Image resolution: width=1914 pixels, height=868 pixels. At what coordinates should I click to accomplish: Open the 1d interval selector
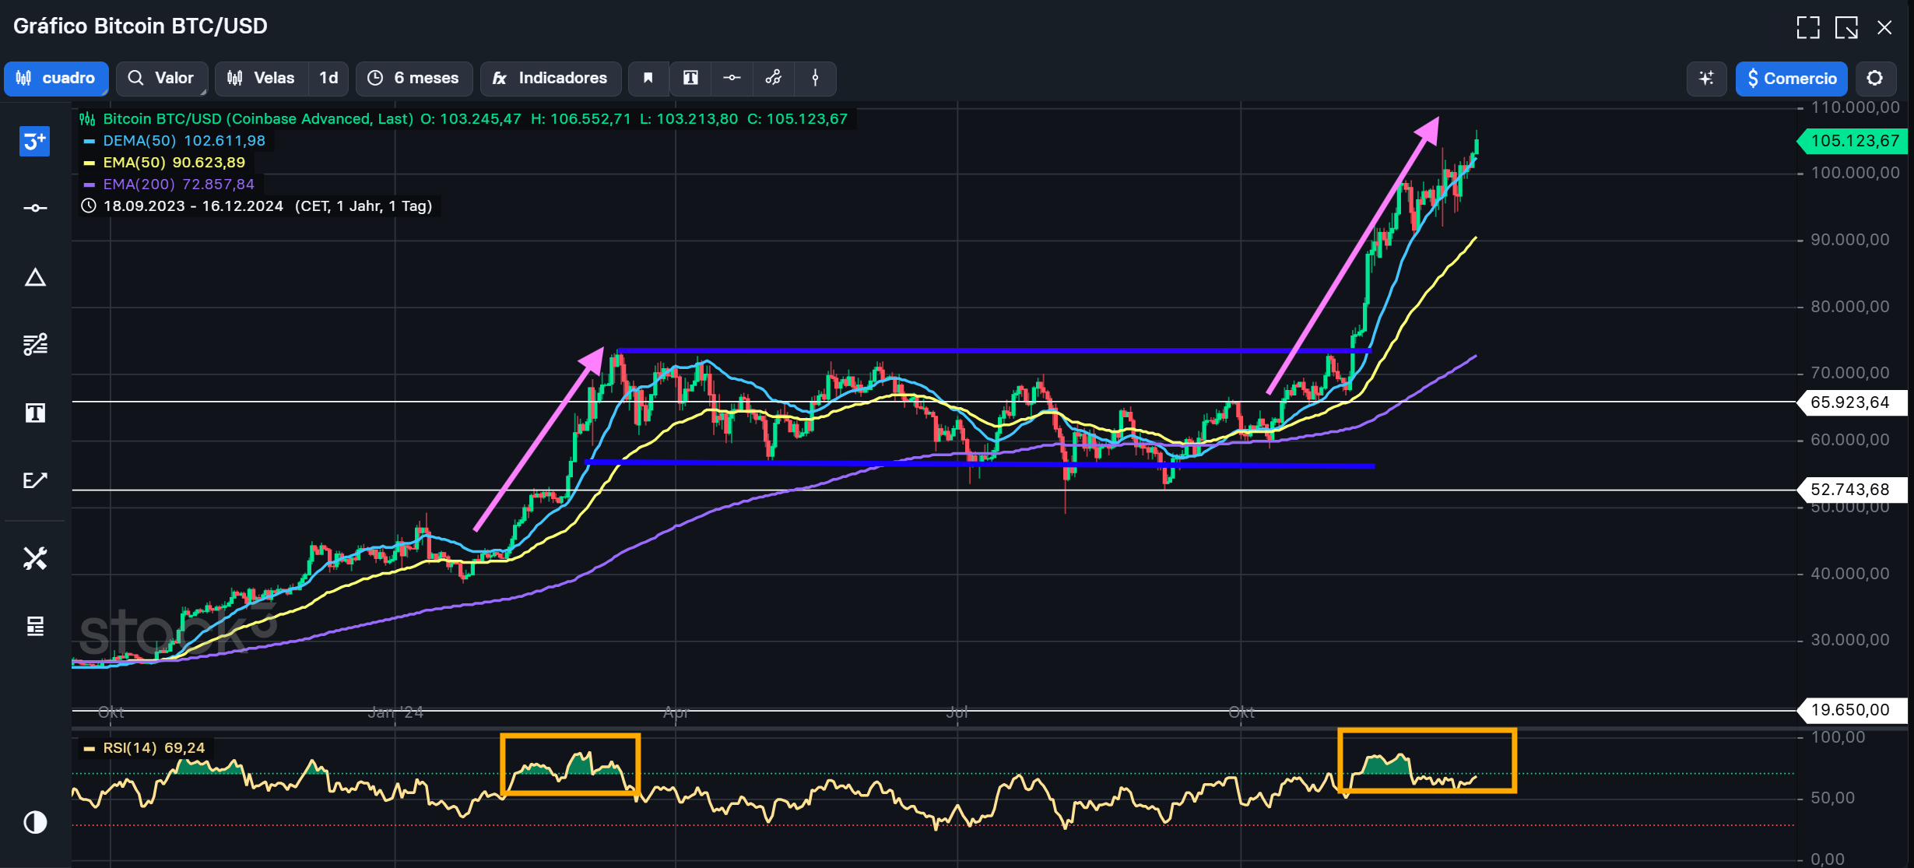point(328,78)
